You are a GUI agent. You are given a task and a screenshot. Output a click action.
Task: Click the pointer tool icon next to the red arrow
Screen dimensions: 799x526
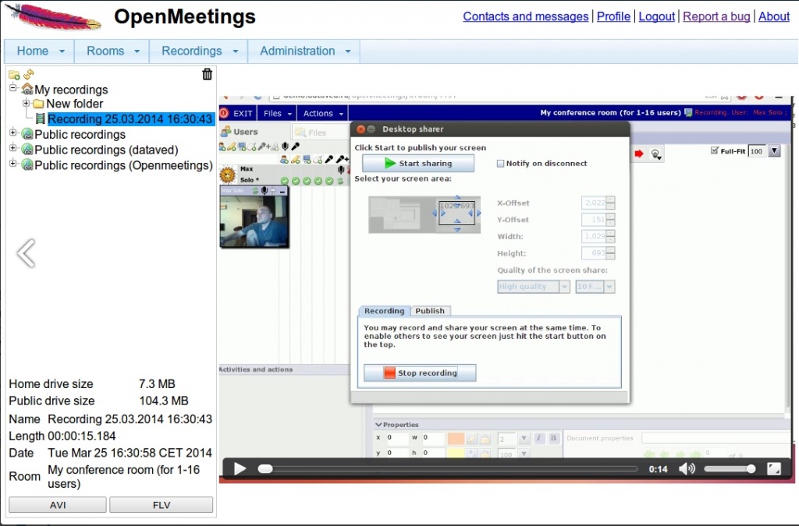pyautogui.click(x=654, y=154)
